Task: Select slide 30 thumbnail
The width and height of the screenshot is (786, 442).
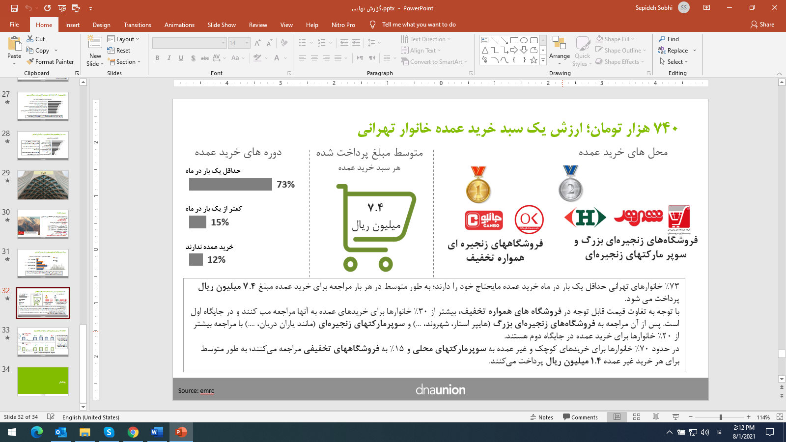Action: (x=43, y=224)
